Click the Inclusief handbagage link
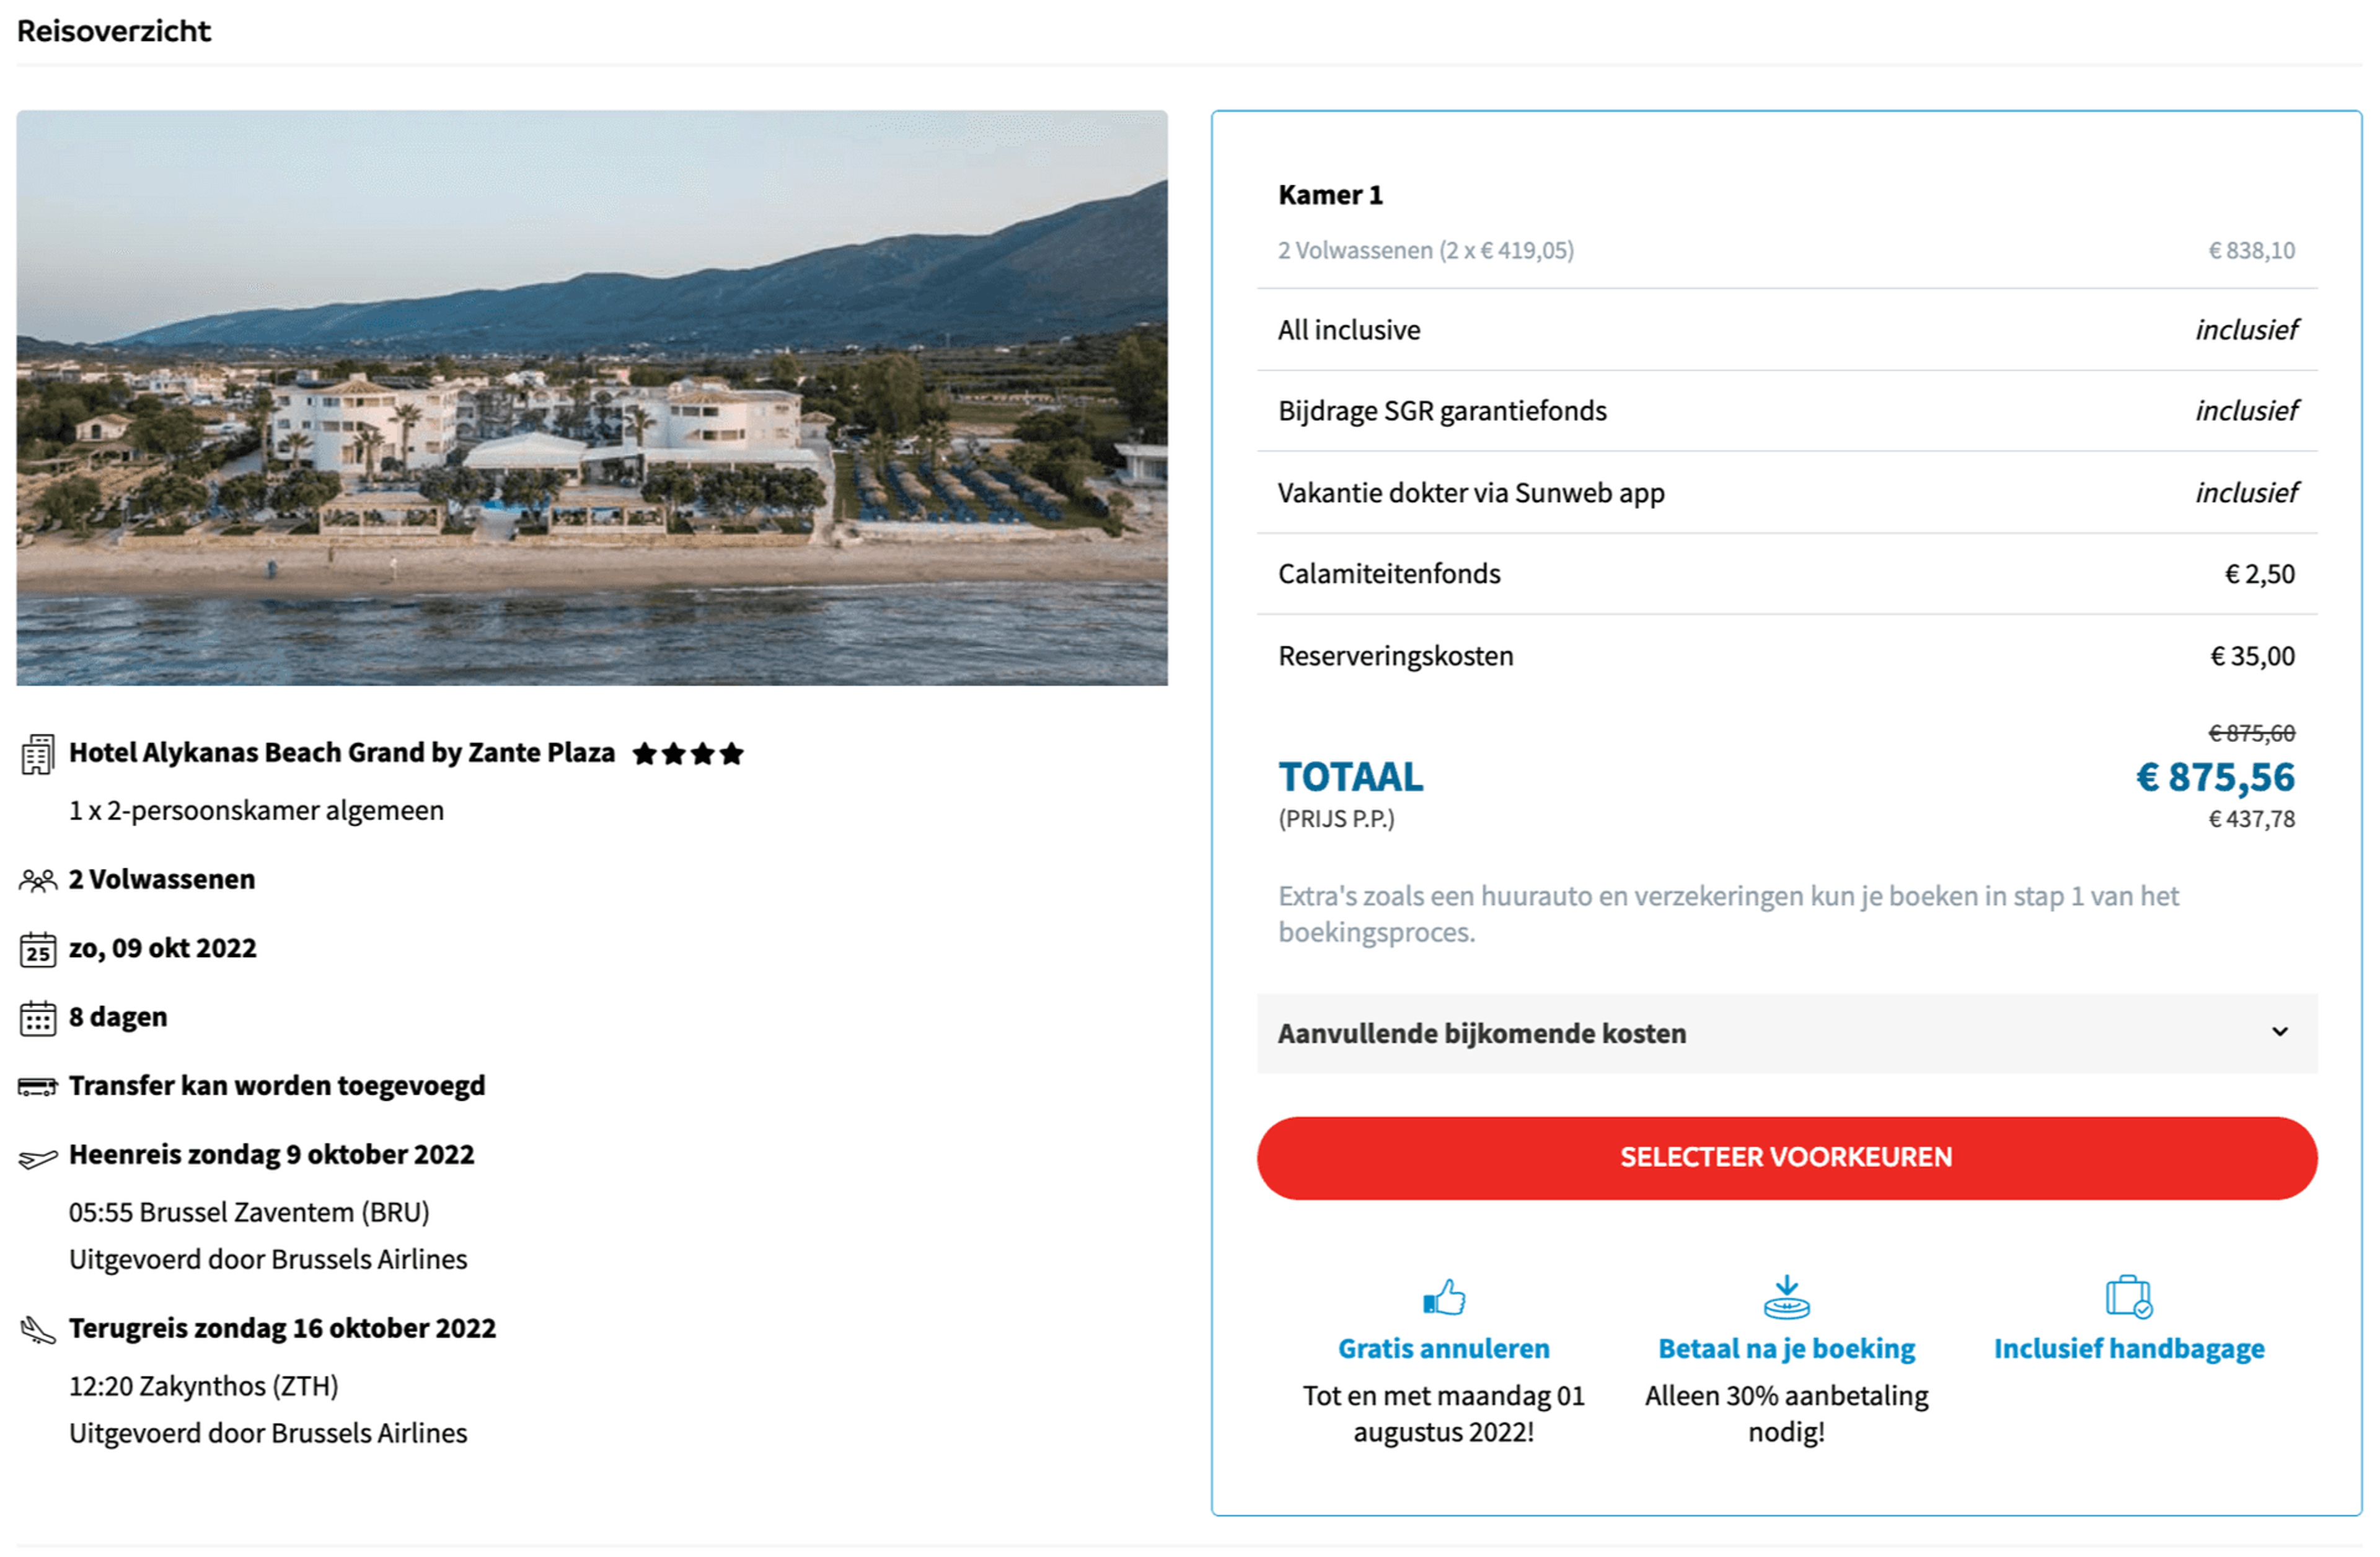Viewport: 2380px width, 1557px height. 2128,1349
